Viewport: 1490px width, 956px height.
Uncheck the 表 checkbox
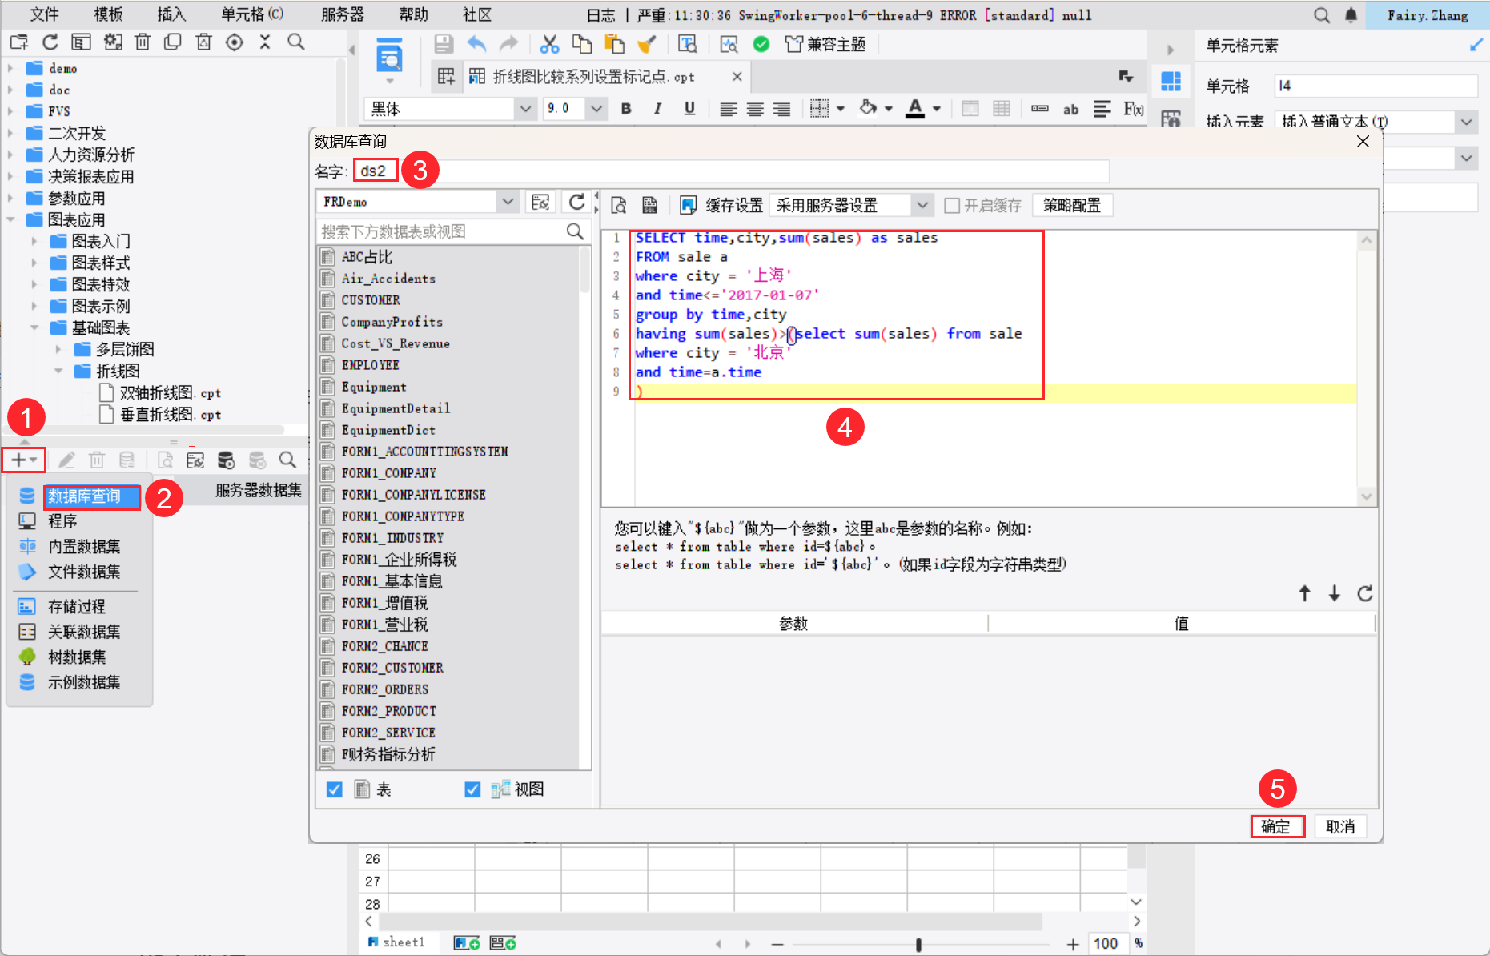335,789
